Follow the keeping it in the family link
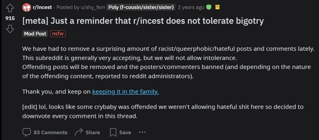This screenshot has width=319, height=140. 125,92
